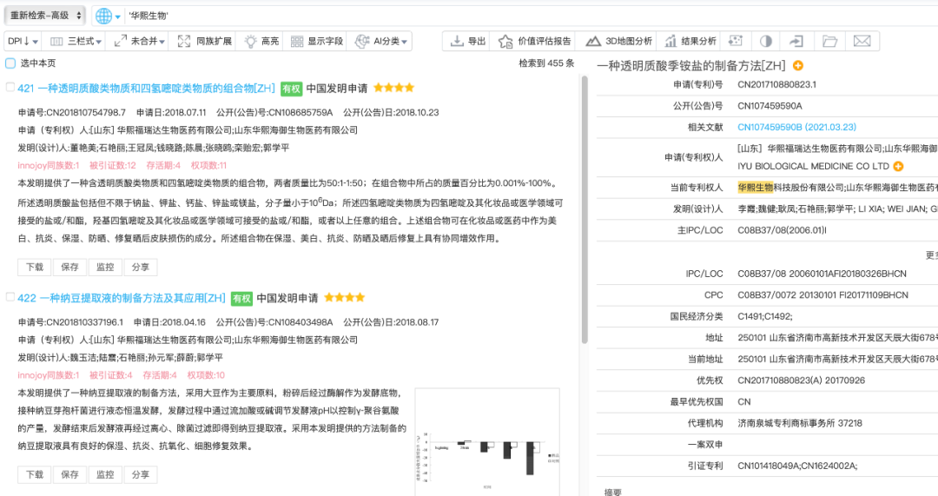The width and height of the screenshot is (938, 496).
Task: Open the email envelope icon
Action: pyautogui.click(x=862, y=41)
